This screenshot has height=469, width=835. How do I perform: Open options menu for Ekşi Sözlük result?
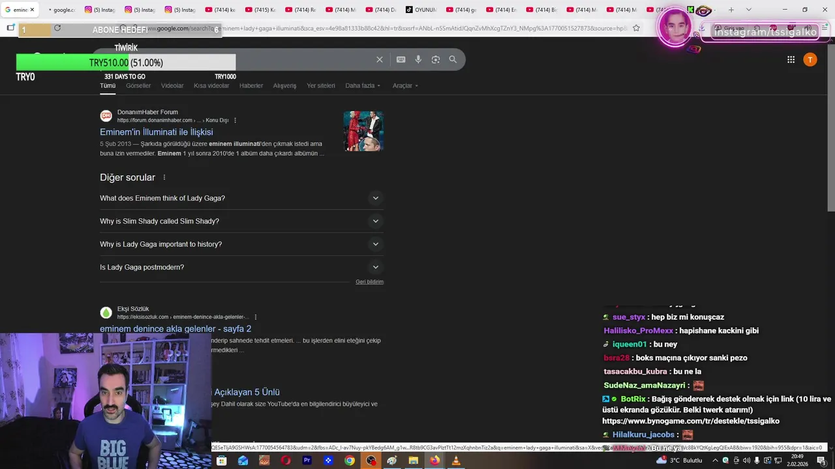pos(255,317)
